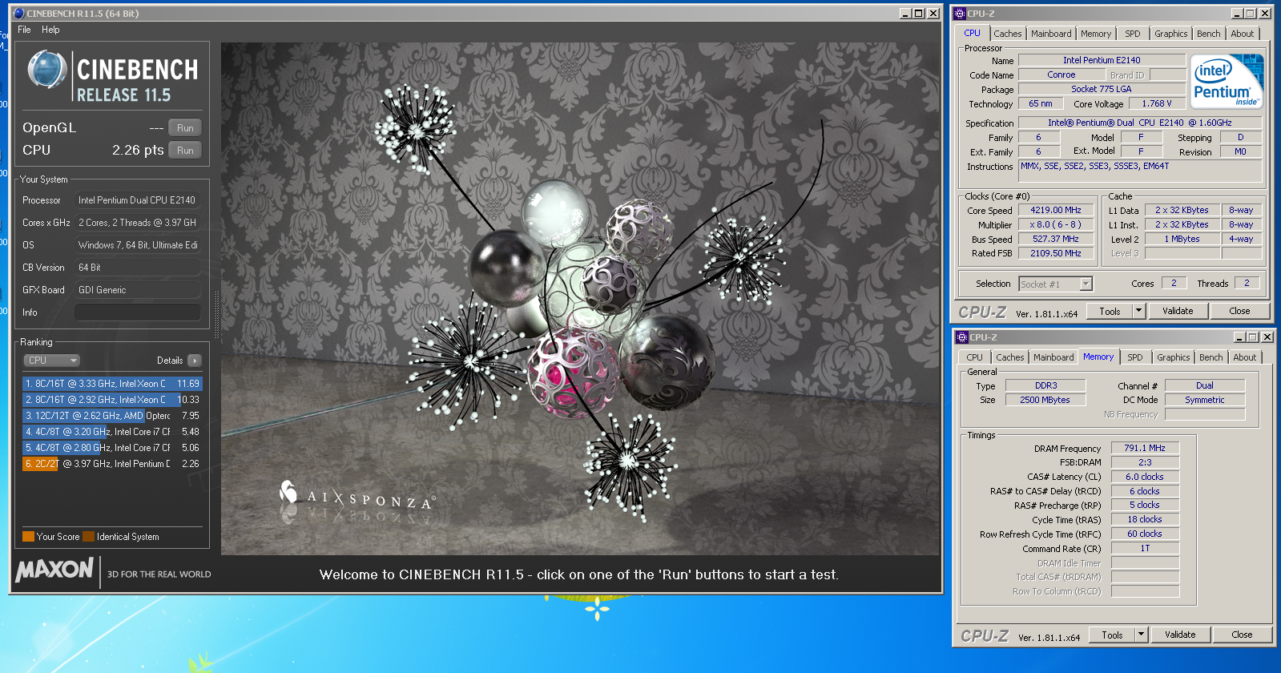Viewport: 1281px width, 673px height.
Task: Close the upper CPU-Z window with X
Action: pos(1265,14)
